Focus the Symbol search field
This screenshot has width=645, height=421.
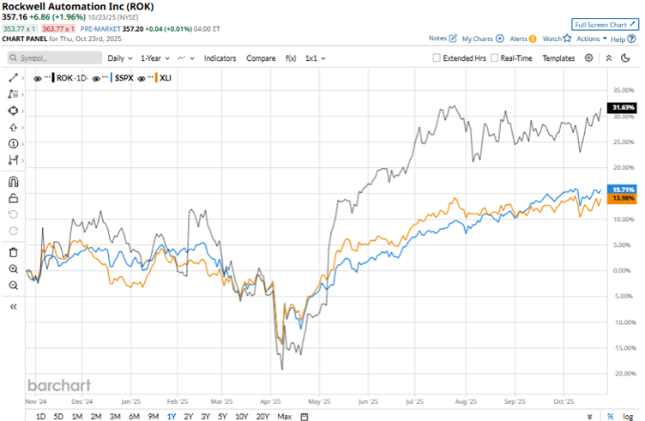(55, 58)
